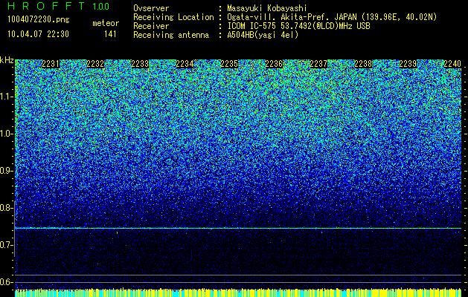Click antenna value A504HB(yagi 4el)
This screenshot has height=297, width=468.
pyautogui.click(x=263, y=35)
